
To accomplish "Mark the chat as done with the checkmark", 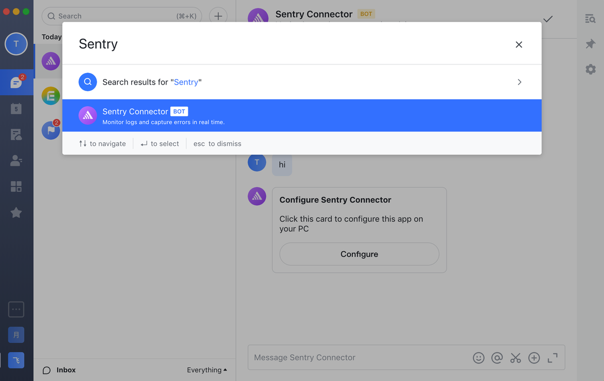I will pyautogui.click(x=548, y=19).
